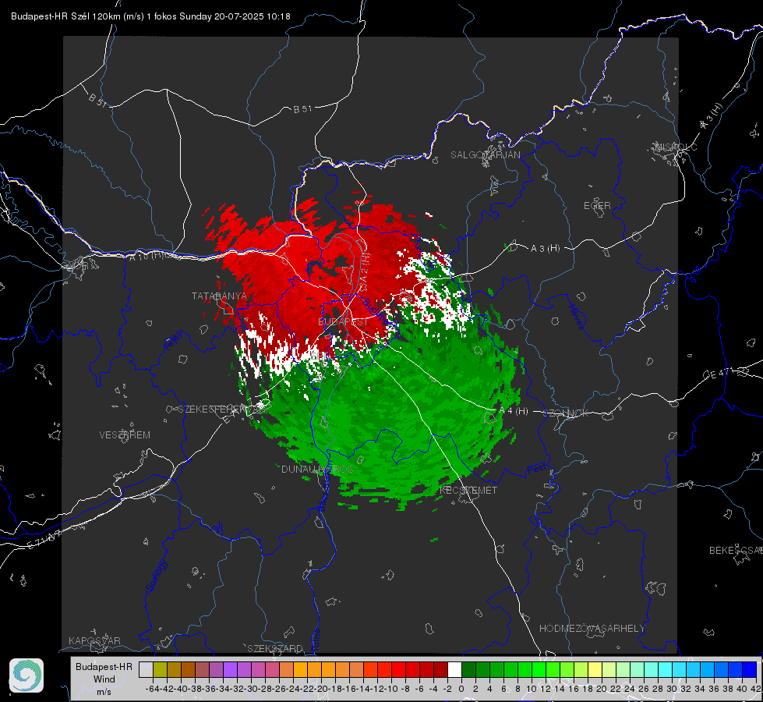Click the TATABANYA city label
Viewport: 763px width, 702px height.
pos(219,296)
